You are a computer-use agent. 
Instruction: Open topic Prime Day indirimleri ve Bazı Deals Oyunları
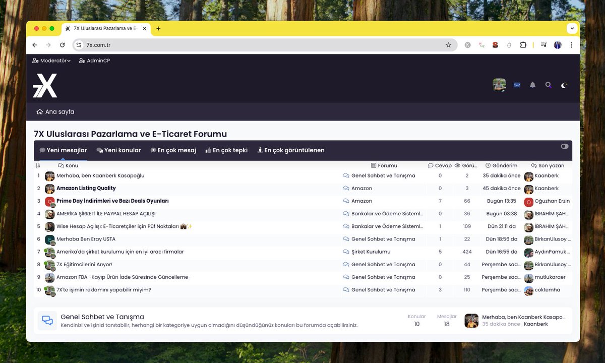point(112,201)
